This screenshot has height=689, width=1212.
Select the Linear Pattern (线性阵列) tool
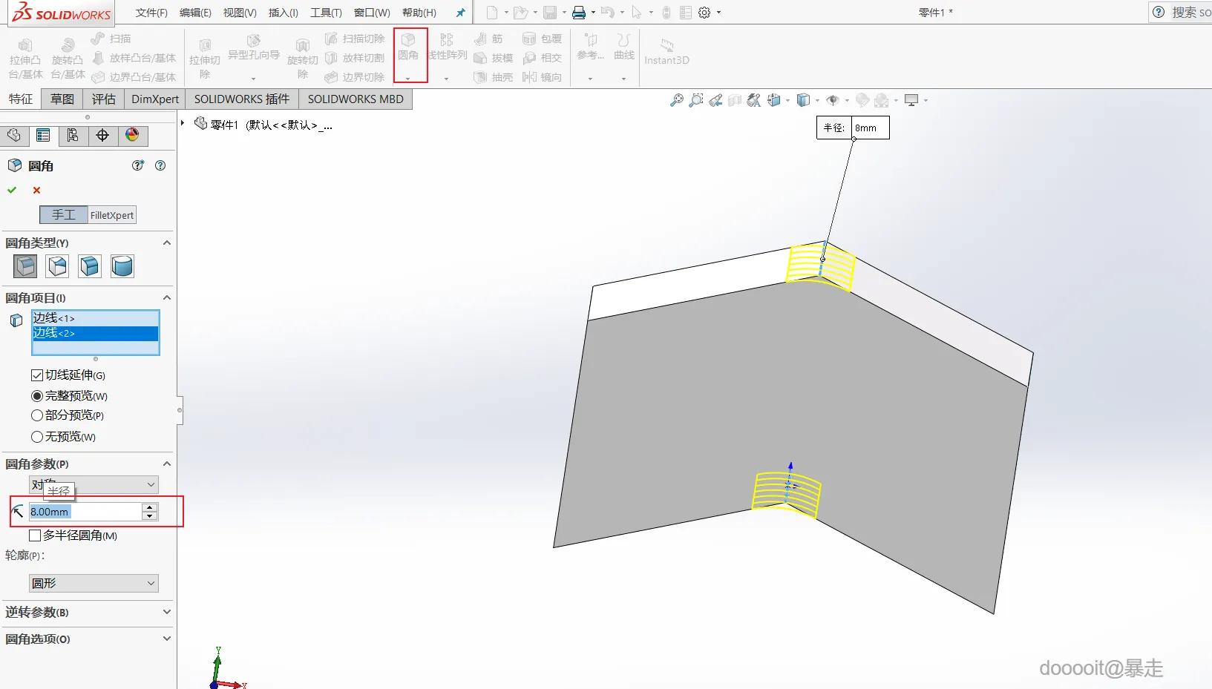pos(447,47)
